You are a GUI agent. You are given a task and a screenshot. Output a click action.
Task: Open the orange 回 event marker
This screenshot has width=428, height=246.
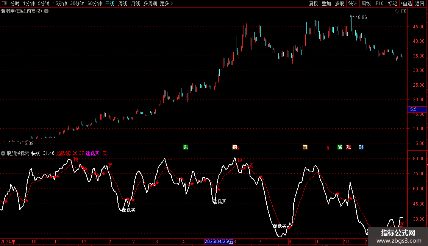tap(305, 147)
